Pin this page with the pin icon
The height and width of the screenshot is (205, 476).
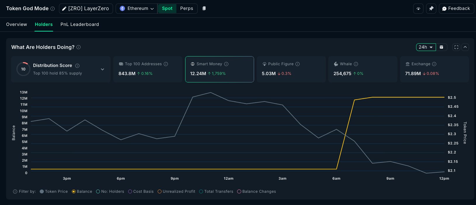431,9
